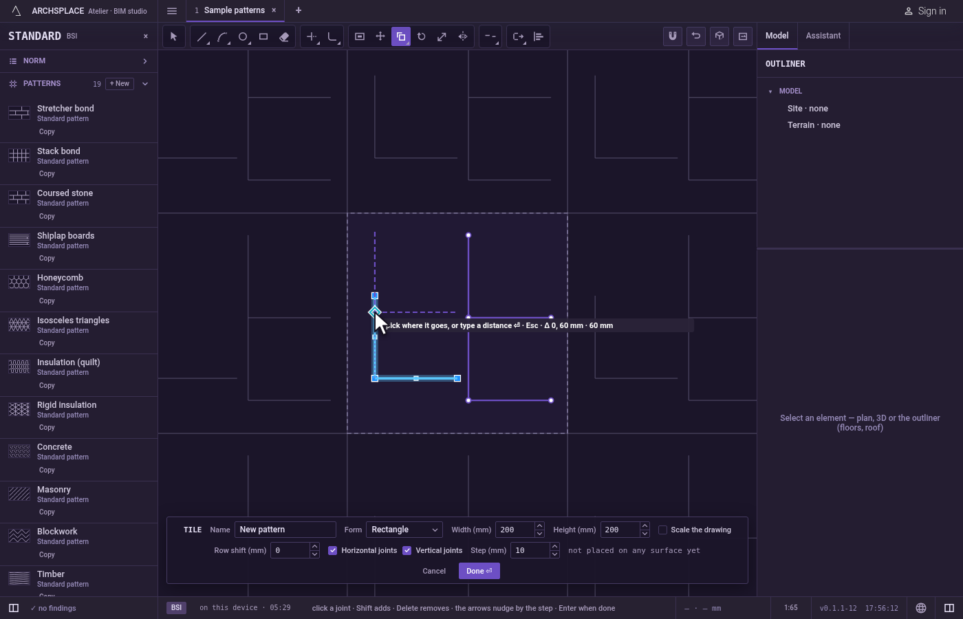Enable the Scale the drawing checkbox
Viewport: 963px width, 619px height.
(662, 530)
